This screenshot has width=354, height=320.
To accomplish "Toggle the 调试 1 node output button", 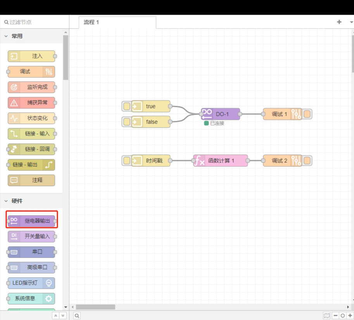I will pos(307,114).
